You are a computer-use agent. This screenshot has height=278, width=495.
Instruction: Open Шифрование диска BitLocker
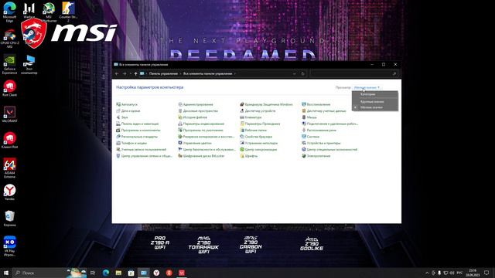click(x=201, y=156)
